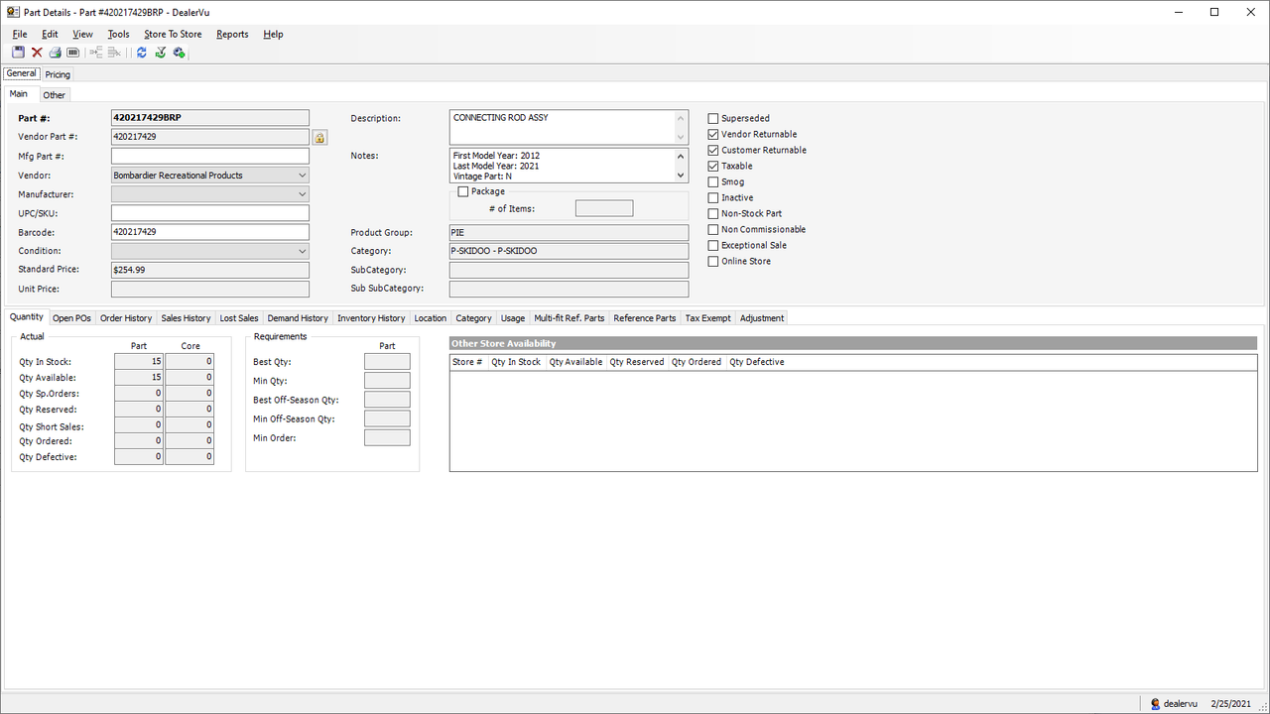Select the General tab
Viewport: 1270px width, 714px height.
point(21,73)
